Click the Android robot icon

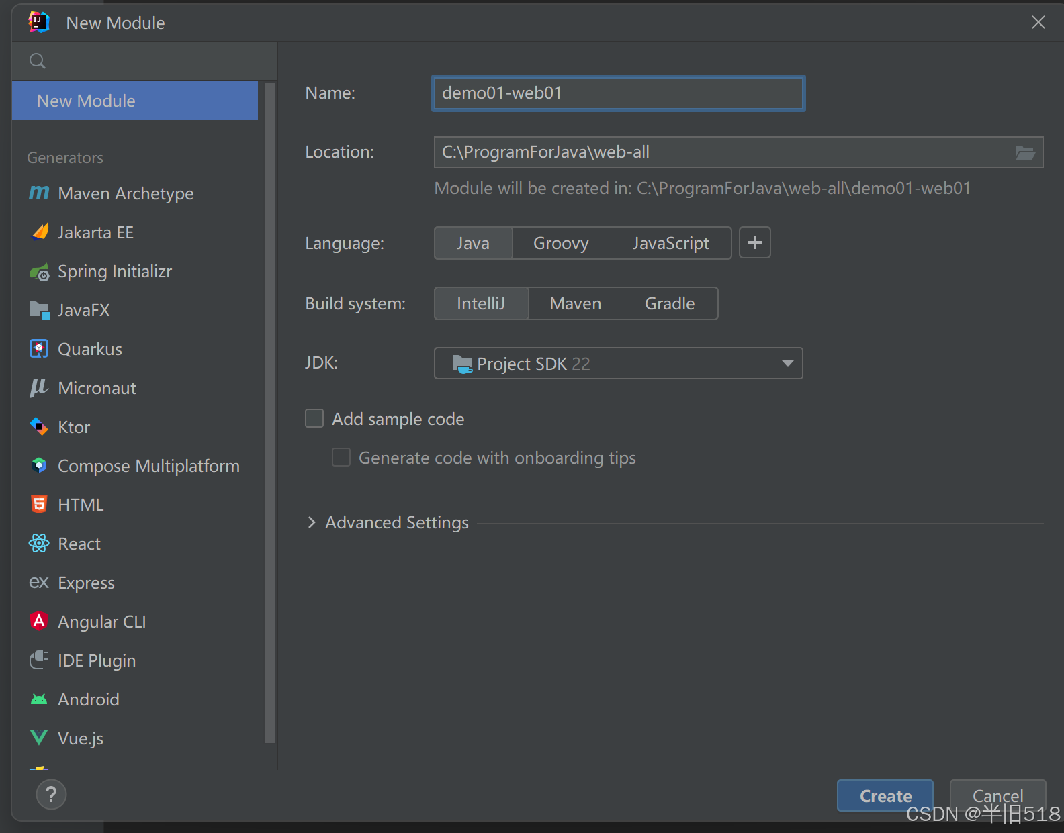pyautogui.click(x=39, y=699)
